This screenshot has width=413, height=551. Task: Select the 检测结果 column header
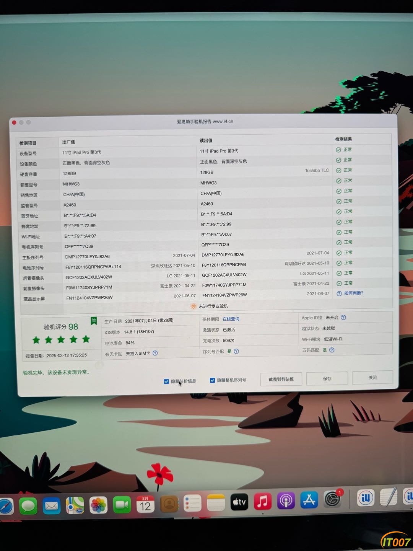(343, 139)
